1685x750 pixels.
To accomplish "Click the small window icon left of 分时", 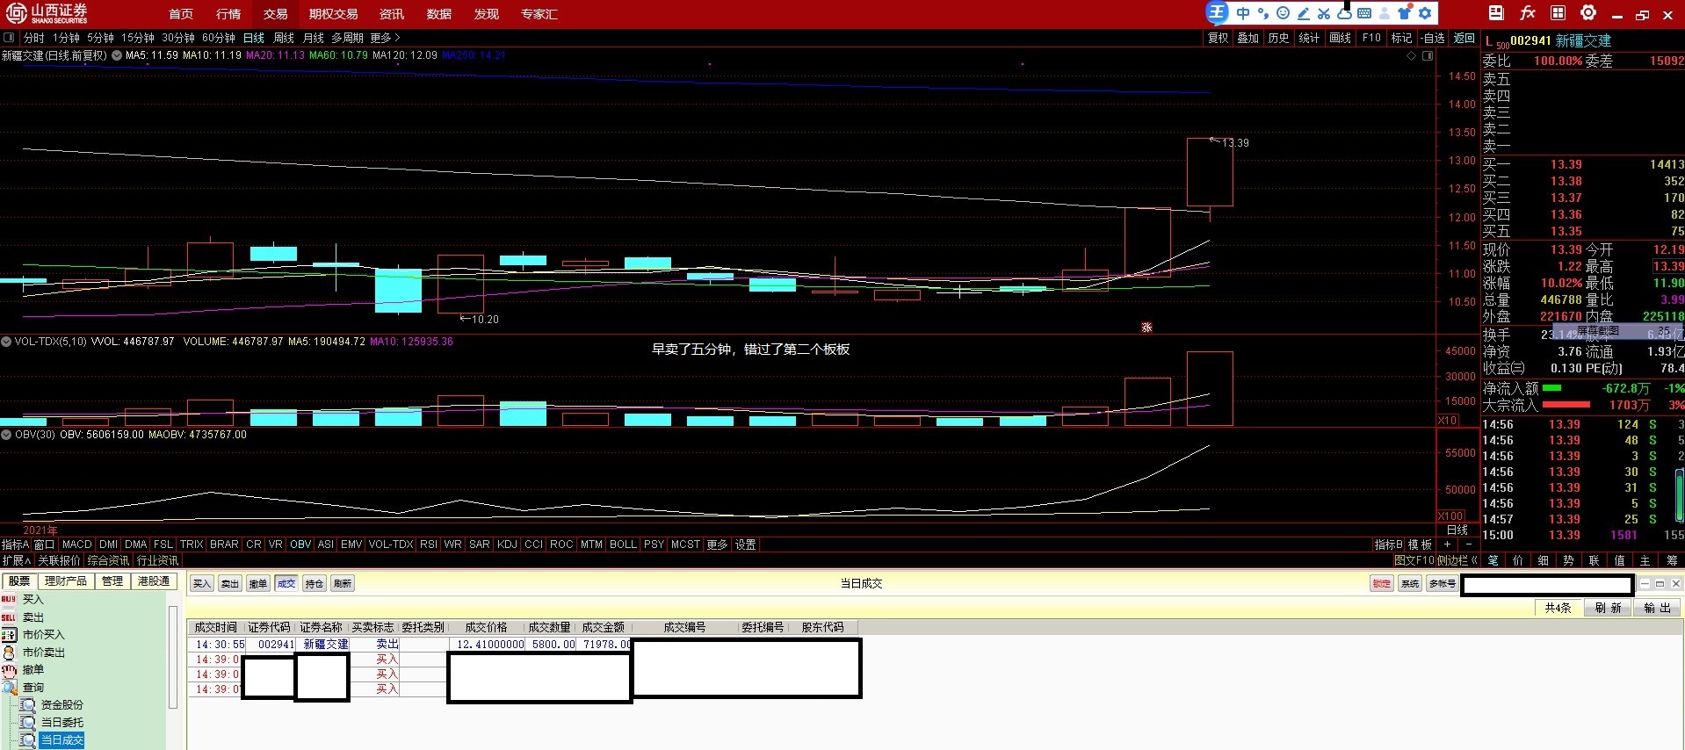I will tap(9, 38).
